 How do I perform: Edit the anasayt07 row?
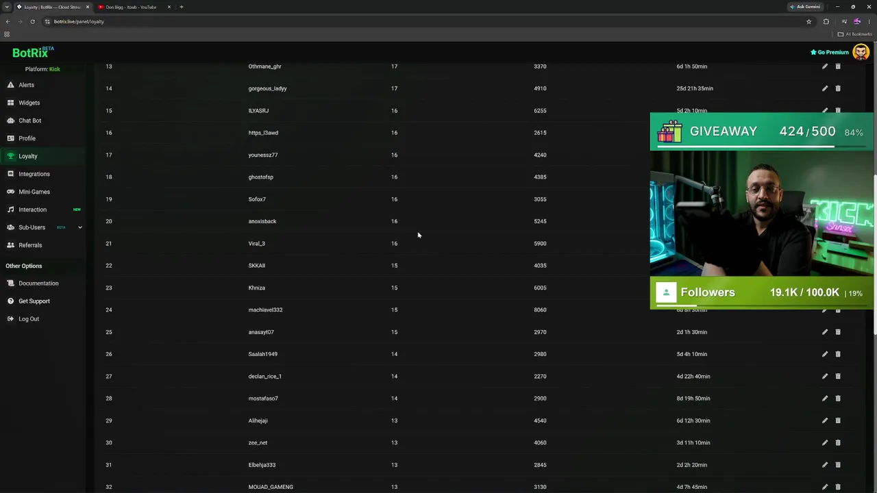click(825, 332)
